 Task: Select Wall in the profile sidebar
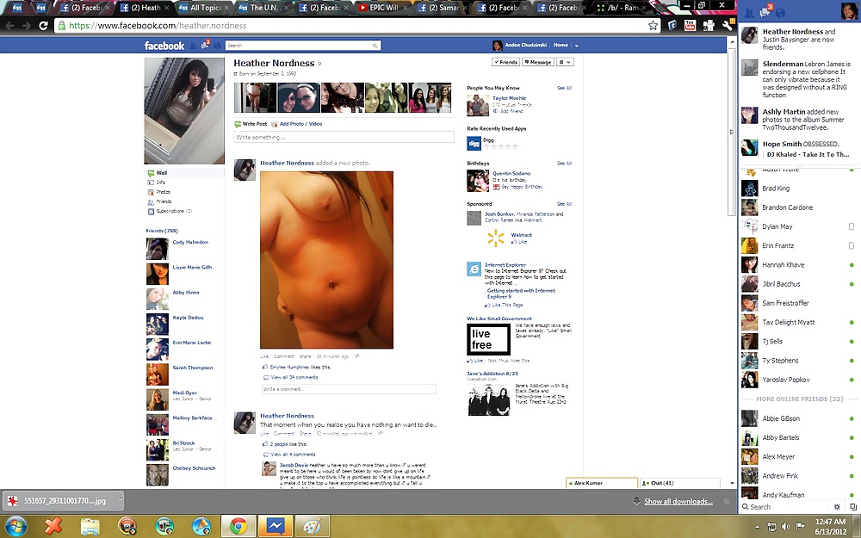tap(162, 173)
